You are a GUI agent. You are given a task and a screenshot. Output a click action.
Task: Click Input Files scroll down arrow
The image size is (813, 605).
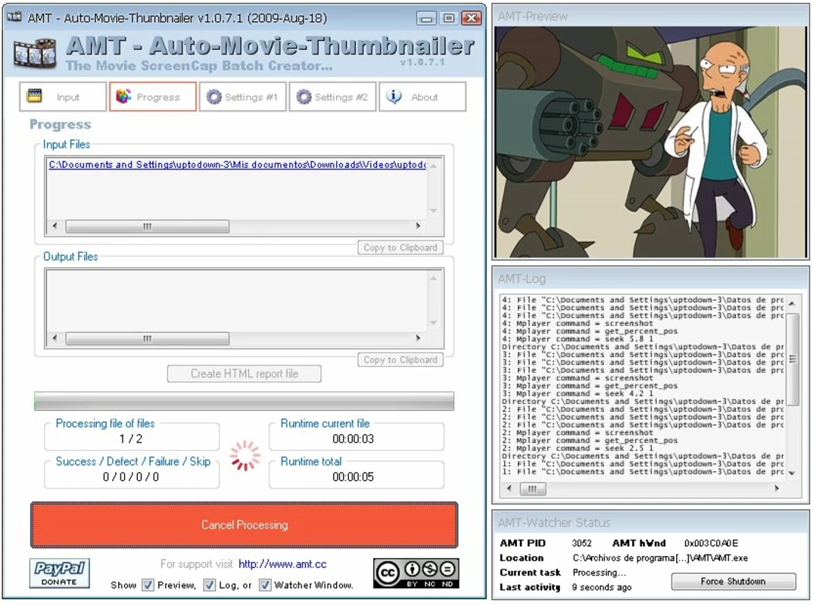coord(434,211)
